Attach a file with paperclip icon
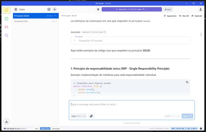This screenshot has height=132, width=206. (91, 116)
